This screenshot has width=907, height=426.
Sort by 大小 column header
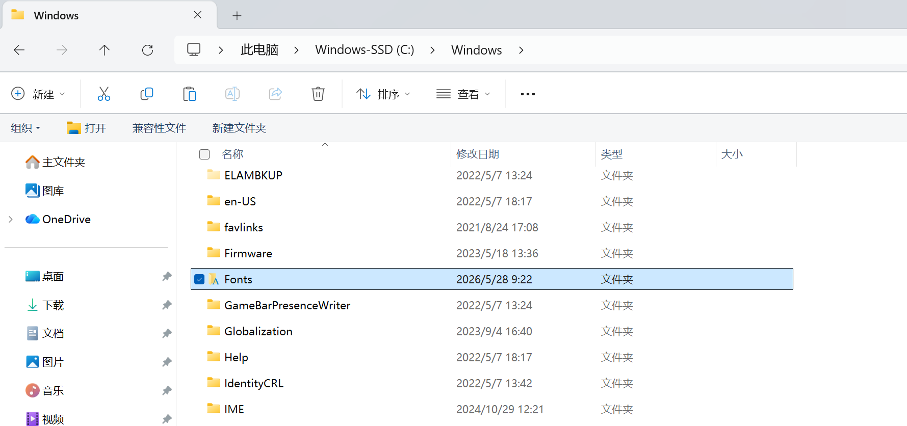tap(732, 154)
